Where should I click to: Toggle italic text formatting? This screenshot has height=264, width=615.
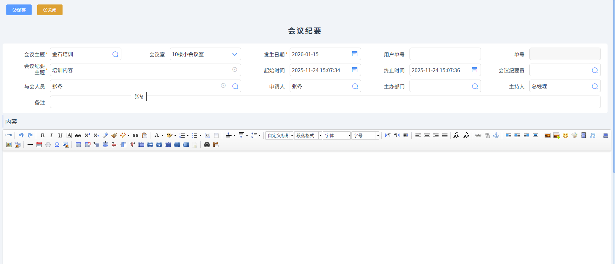pyautogui.click(x=51, y=136)
